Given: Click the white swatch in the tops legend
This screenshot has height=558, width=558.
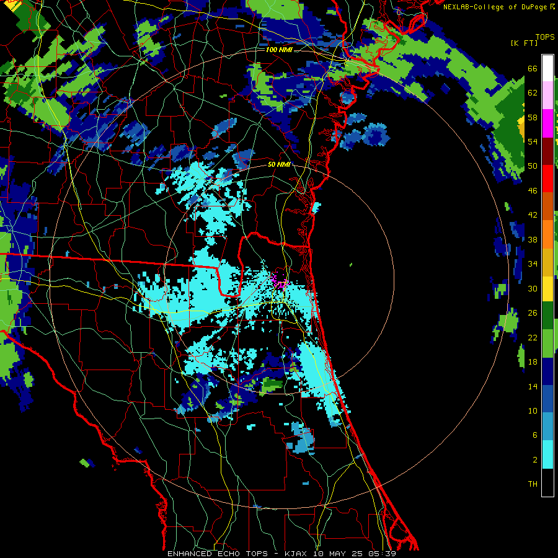Looking at the screenshot, I should coord(547,68).
